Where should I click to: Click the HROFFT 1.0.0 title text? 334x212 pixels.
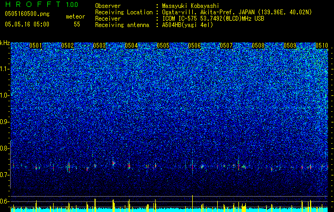pos(41,4)
